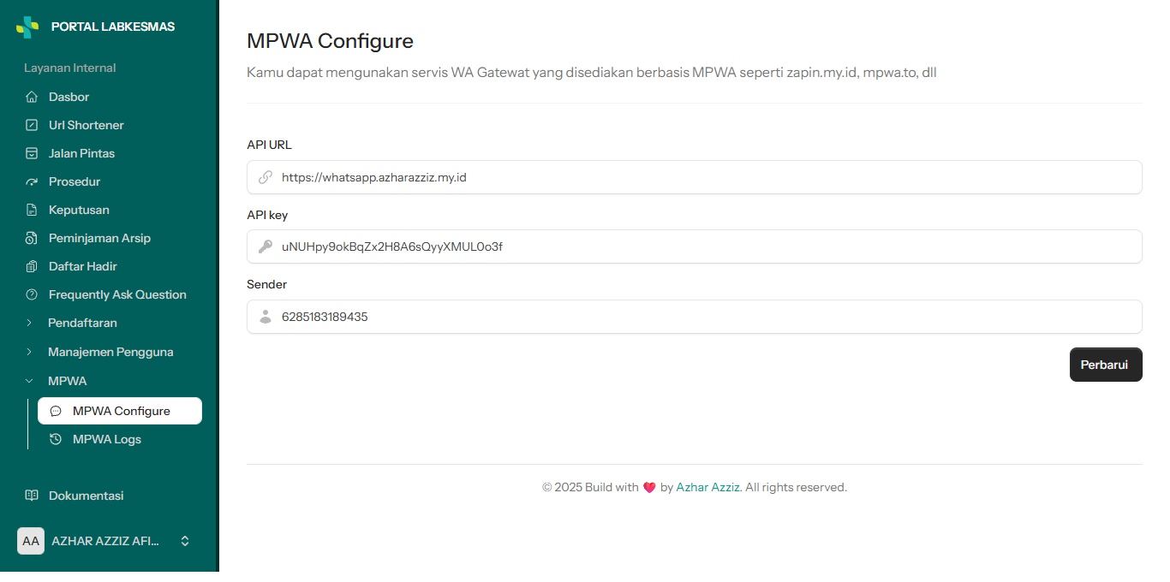Click into the API key input field
Image resolution: width=1170 pixels, height=582 pixels.
[x=695, y=246]
